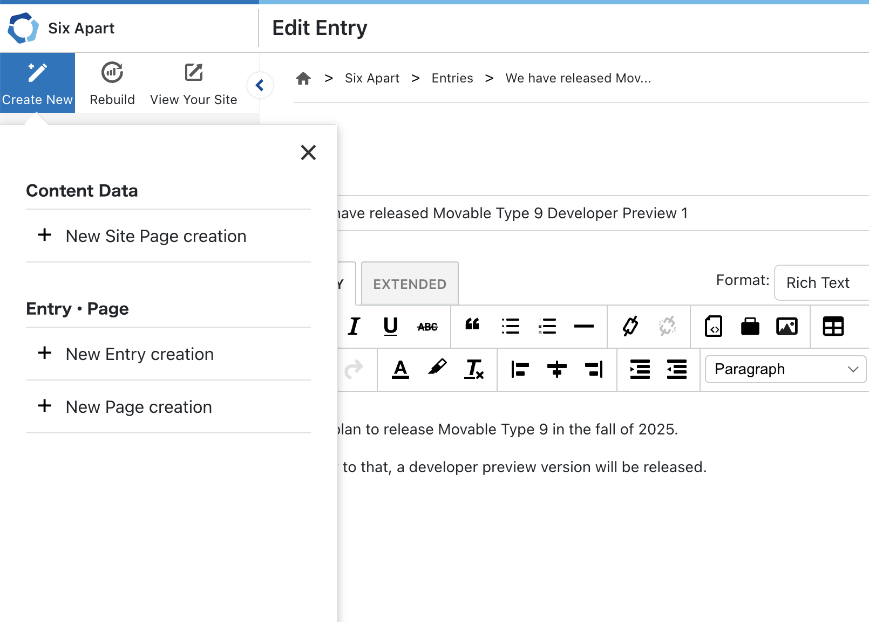Align text center
Screen dimensions: 869x622
557,369
